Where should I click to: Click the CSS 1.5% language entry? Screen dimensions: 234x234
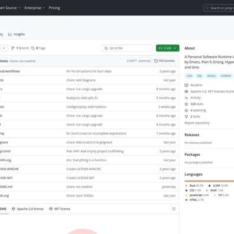[193, 190]
